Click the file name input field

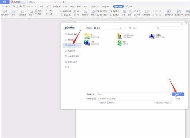(134, 94)
